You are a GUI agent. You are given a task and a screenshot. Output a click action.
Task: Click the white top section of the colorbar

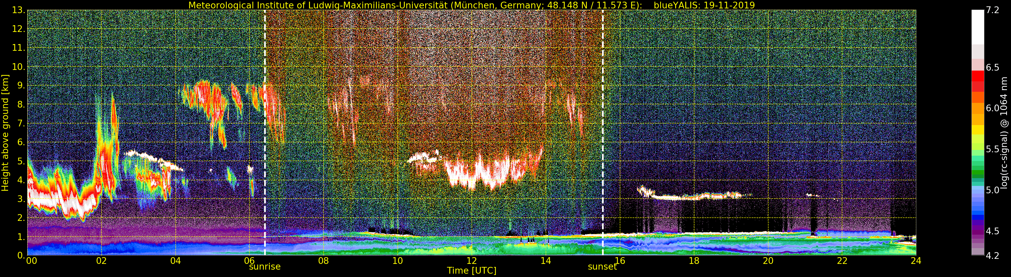click(x=978, y=27)
